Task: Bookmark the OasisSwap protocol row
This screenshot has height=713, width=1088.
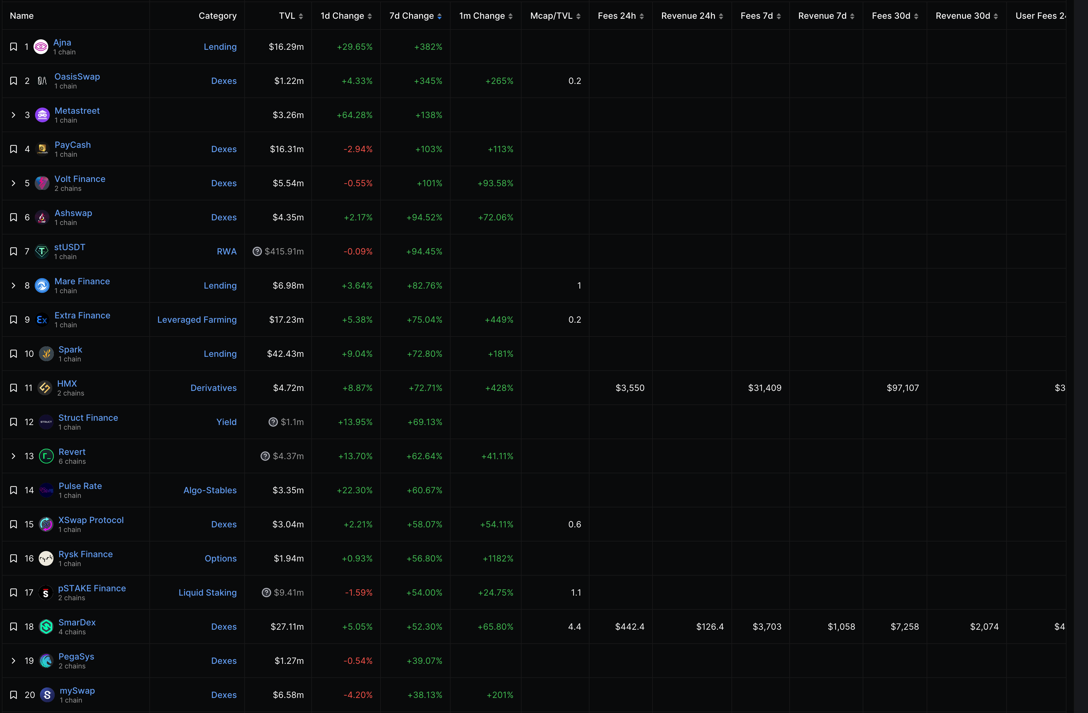Action: tap(14, 81)
